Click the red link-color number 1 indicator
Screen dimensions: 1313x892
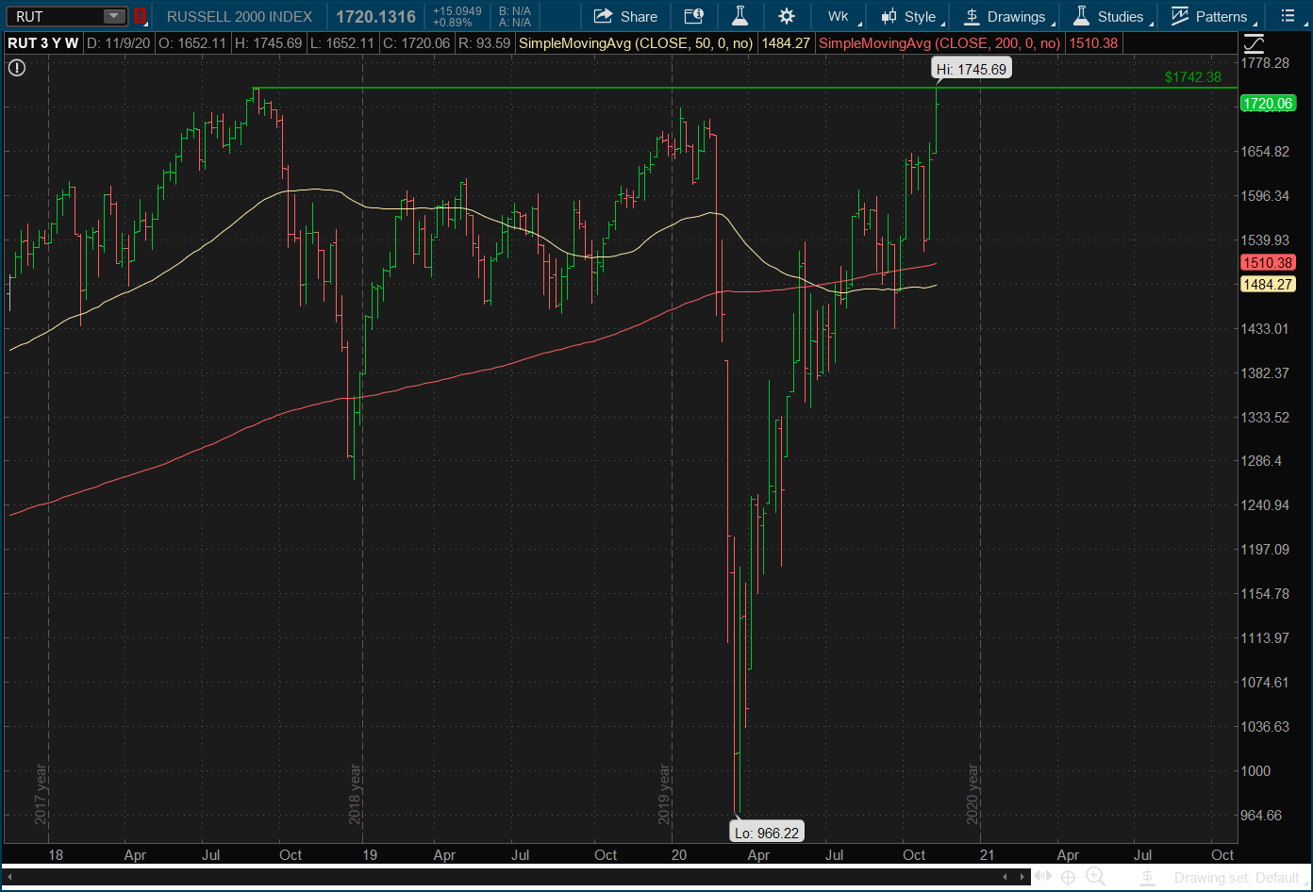[140, 16]
